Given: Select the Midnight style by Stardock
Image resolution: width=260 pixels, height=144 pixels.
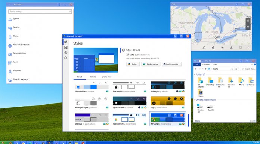Looking at the screenshot, I should (x=167, y=87).
